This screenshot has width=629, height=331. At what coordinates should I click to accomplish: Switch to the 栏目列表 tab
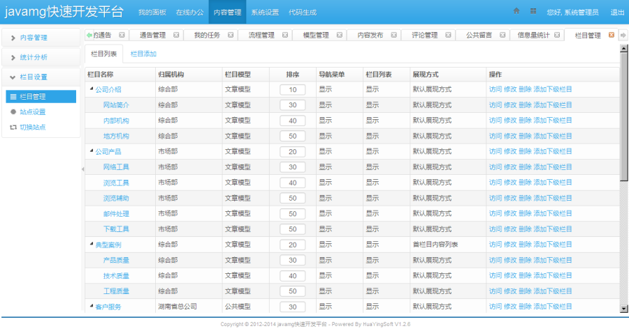tap(104, 54)
